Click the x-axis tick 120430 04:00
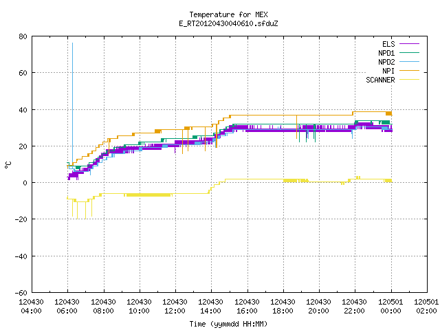 click(31, 307)
